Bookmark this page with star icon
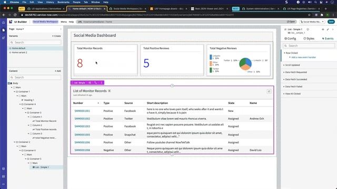This screenshot has height=189, width=337. 309,15
